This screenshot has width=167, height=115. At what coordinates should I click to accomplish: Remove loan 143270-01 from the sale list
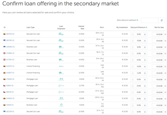(x=165, y=67)
